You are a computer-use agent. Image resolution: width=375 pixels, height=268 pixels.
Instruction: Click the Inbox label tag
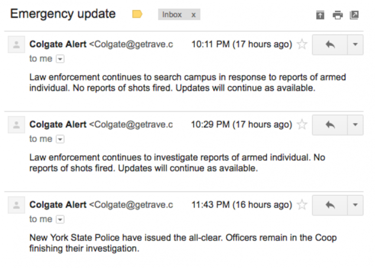(172, 15)
